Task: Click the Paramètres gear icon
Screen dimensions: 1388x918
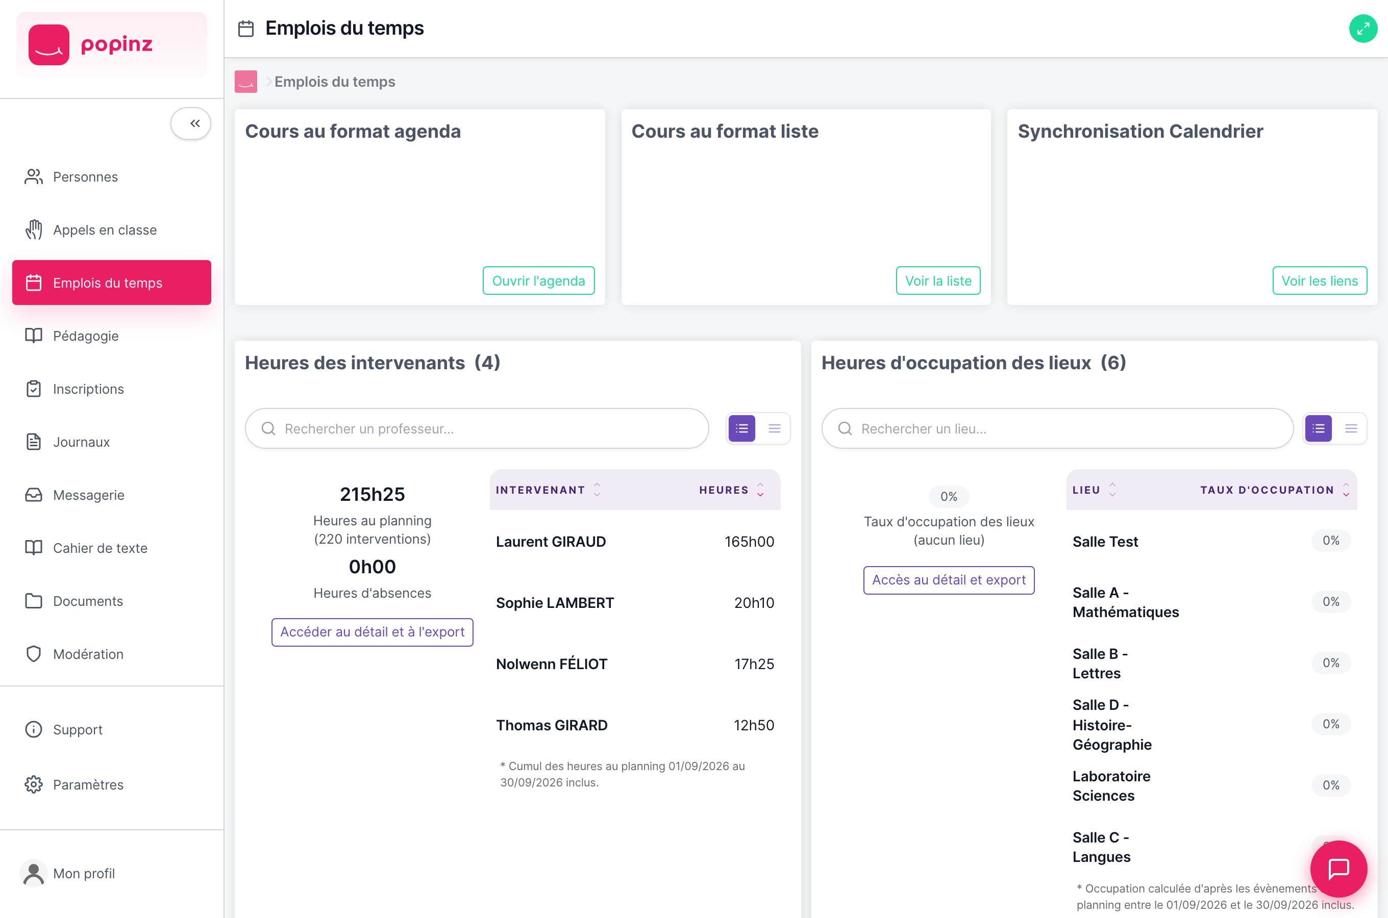Action: pos(33,784)
